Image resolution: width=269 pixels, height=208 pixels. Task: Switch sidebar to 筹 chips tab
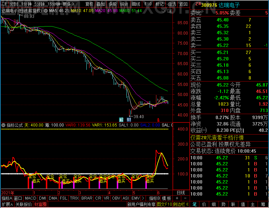[263, 204]
